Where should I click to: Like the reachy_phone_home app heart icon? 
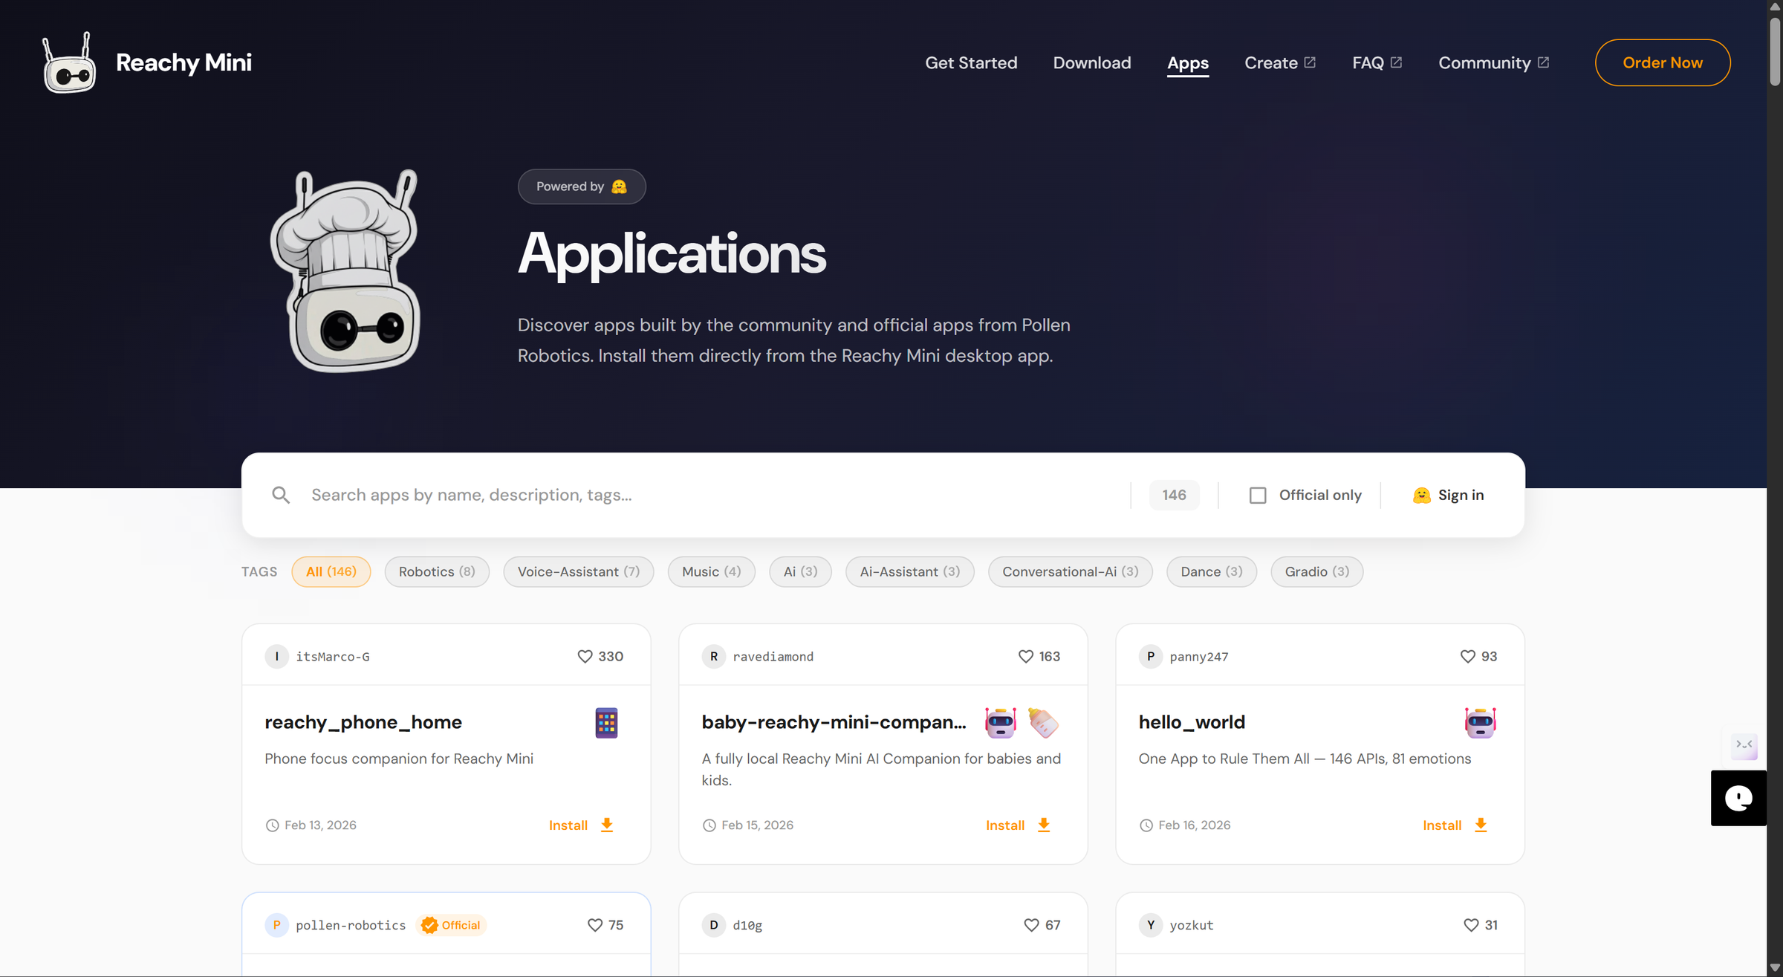tap(585, 657)
